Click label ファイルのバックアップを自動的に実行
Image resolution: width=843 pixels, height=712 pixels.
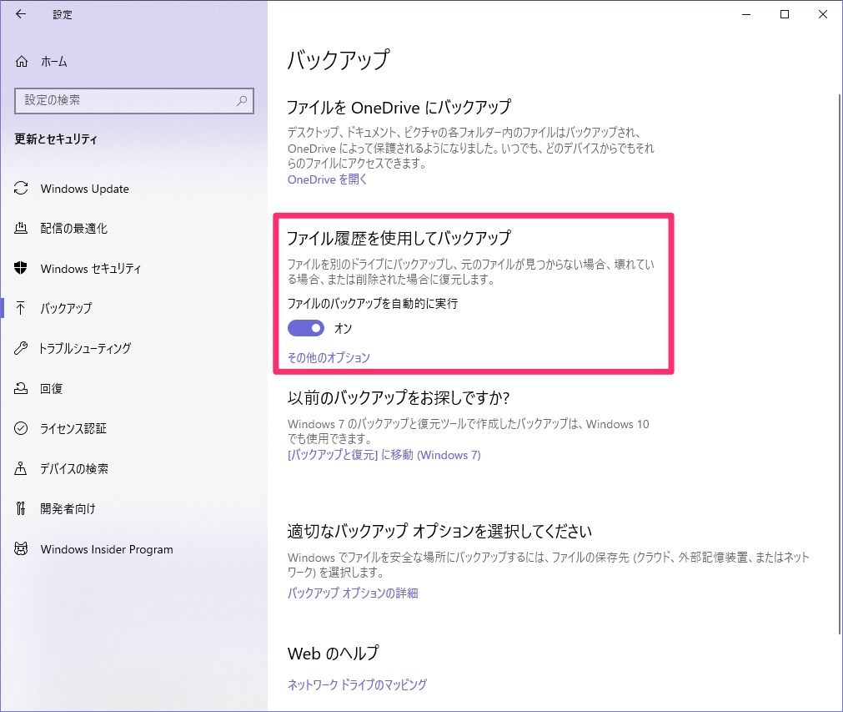373,304
